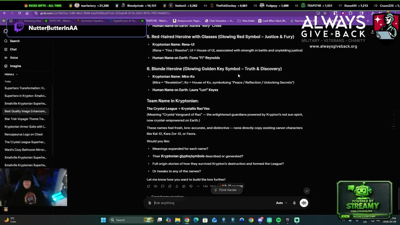Screen dimensions: 400x225
Task: Reload the page in Chrome
Action: [x=19, y=13]
